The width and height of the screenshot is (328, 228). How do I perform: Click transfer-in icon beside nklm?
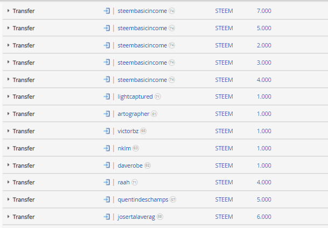coord(107,148)
